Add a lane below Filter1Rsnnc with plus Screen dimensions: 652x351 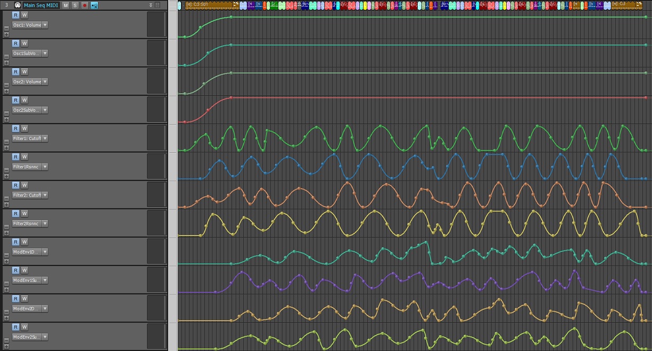point(6,176)
